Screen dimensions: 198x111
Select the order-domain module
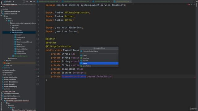(9, 84)
